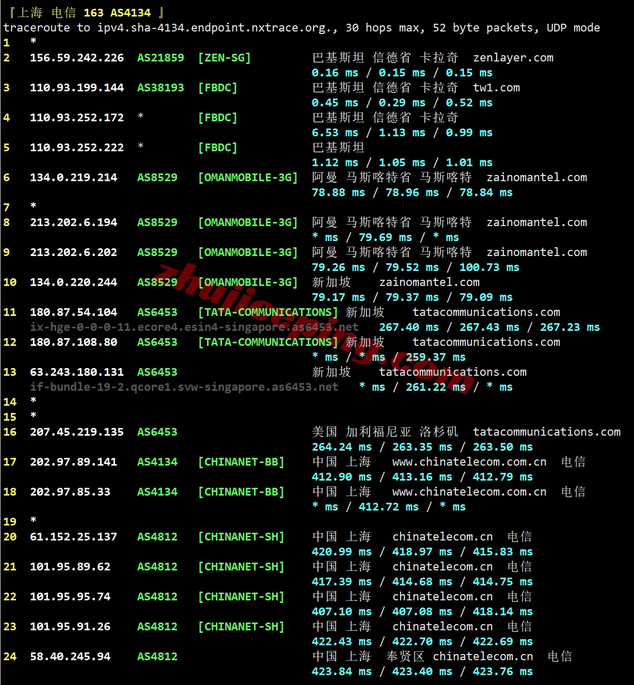Click the 0.16 ms latency value
Screen dimensions: 634x685
click(335, 73)
